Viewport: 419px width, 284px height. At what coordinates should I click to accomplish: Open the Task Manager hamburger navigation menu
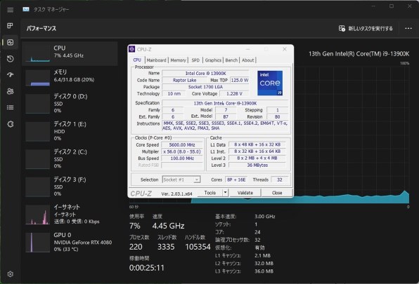(x=10, y=10)
